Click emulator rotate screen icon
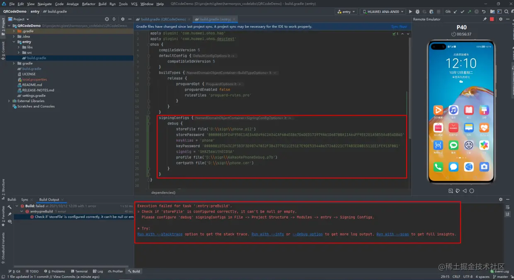Image resolution: width=514 pixels, height=280 pixels. tap(458, 191)
